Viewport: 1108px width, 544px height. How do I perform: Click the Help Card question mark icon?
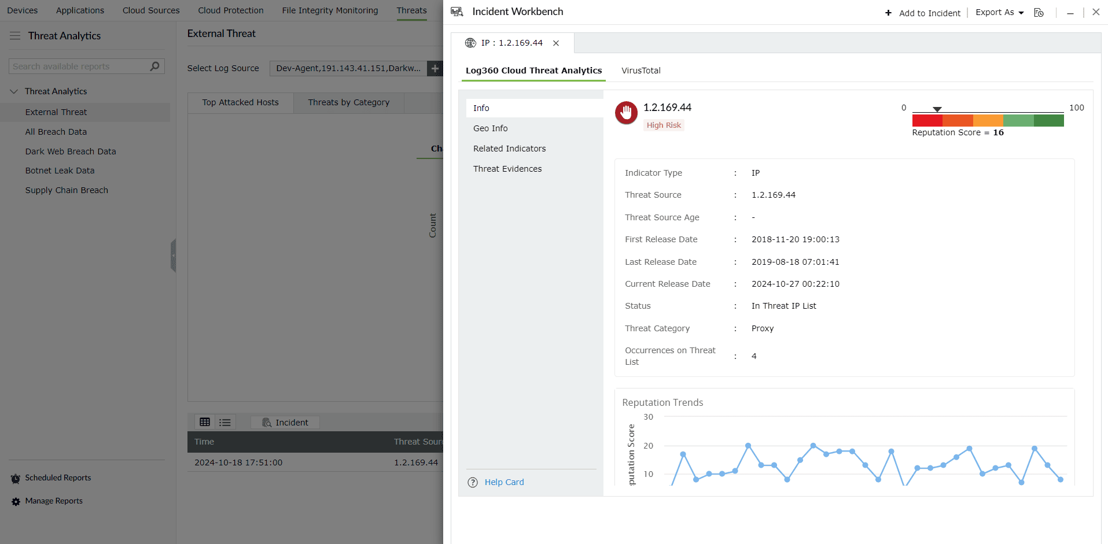(473, 483)
